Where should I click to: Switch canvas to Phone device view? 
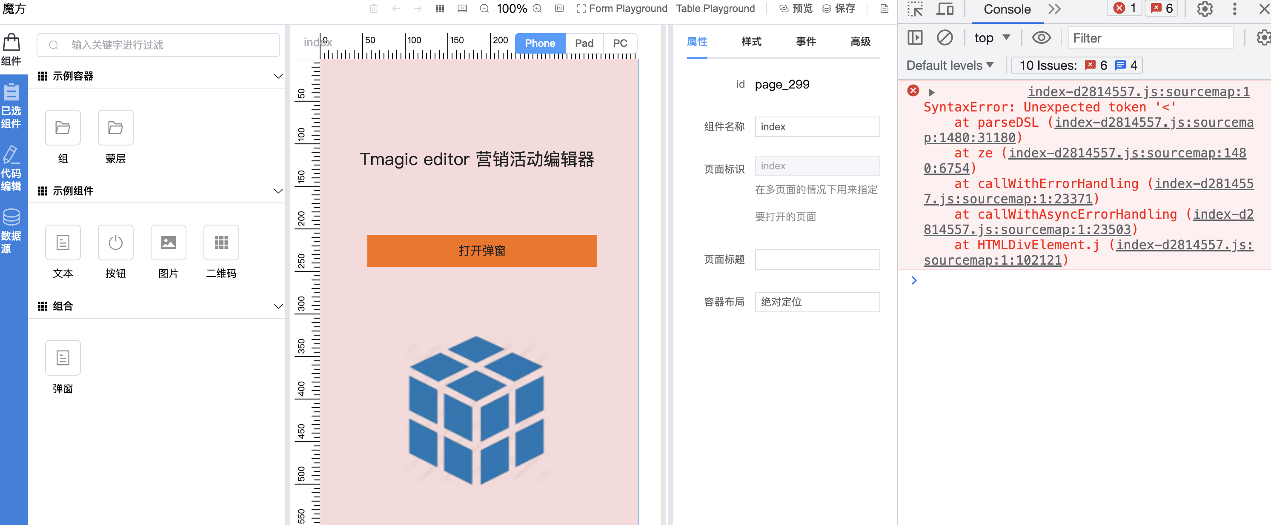[540, 43]
